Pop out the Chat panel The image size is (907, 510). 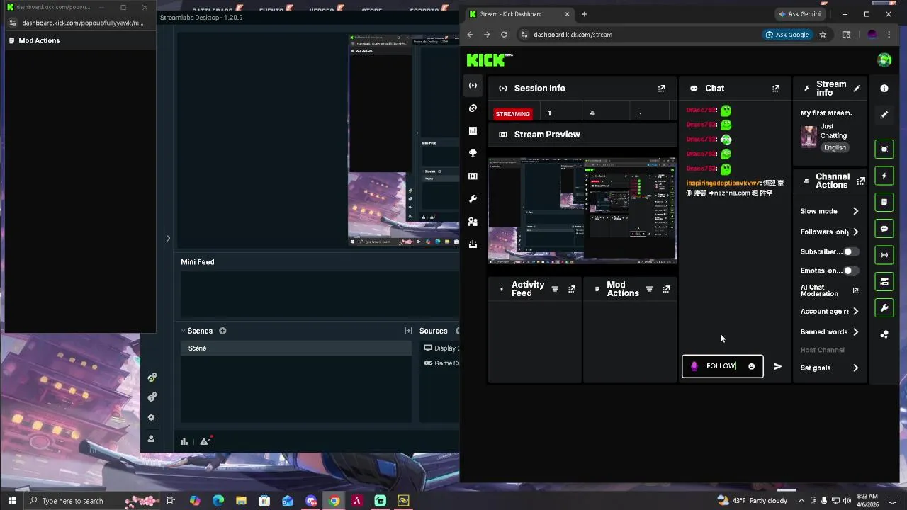point(776,89)
